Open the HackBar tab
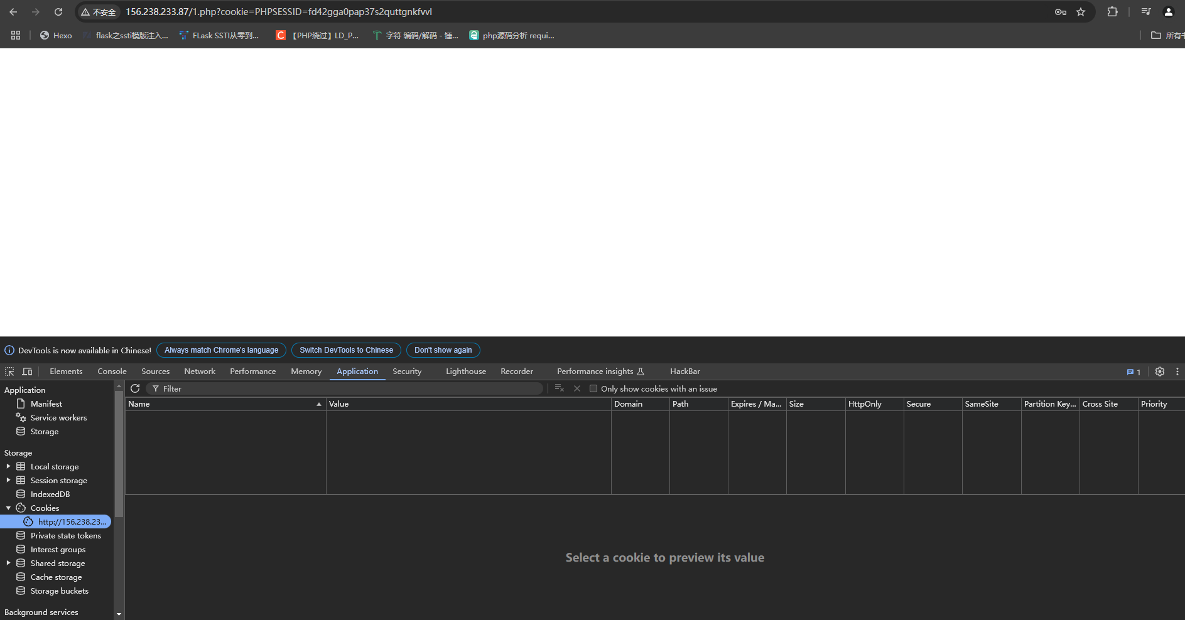The height and width of the screenshot is (620, 1185). 684,371
